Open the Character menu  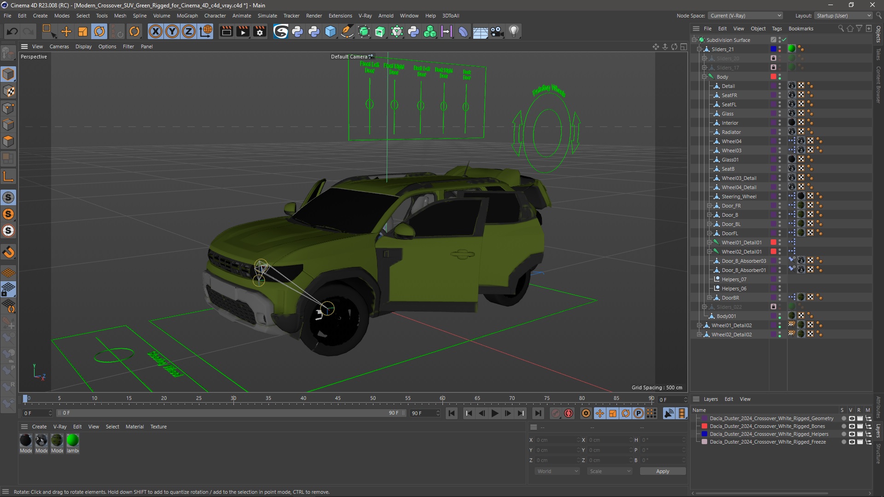pos(215,16)
